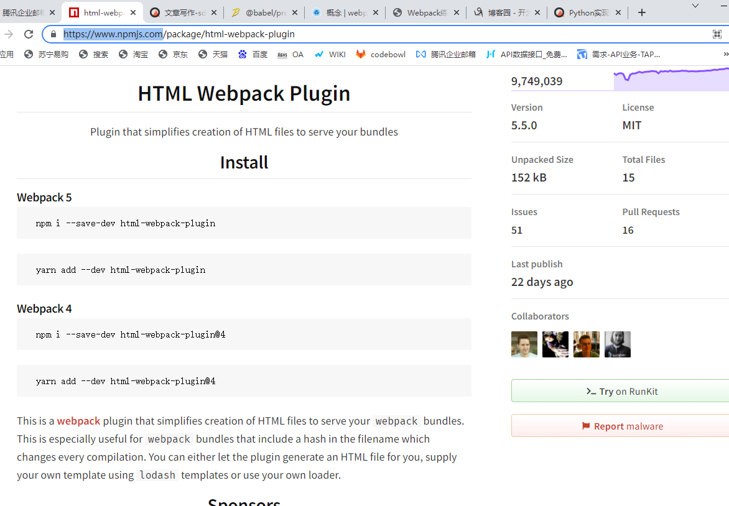This screenshot has width=729, height=506.
Task: Click the MIT license value
Action: pyautogui.click(x=632, y=126)
